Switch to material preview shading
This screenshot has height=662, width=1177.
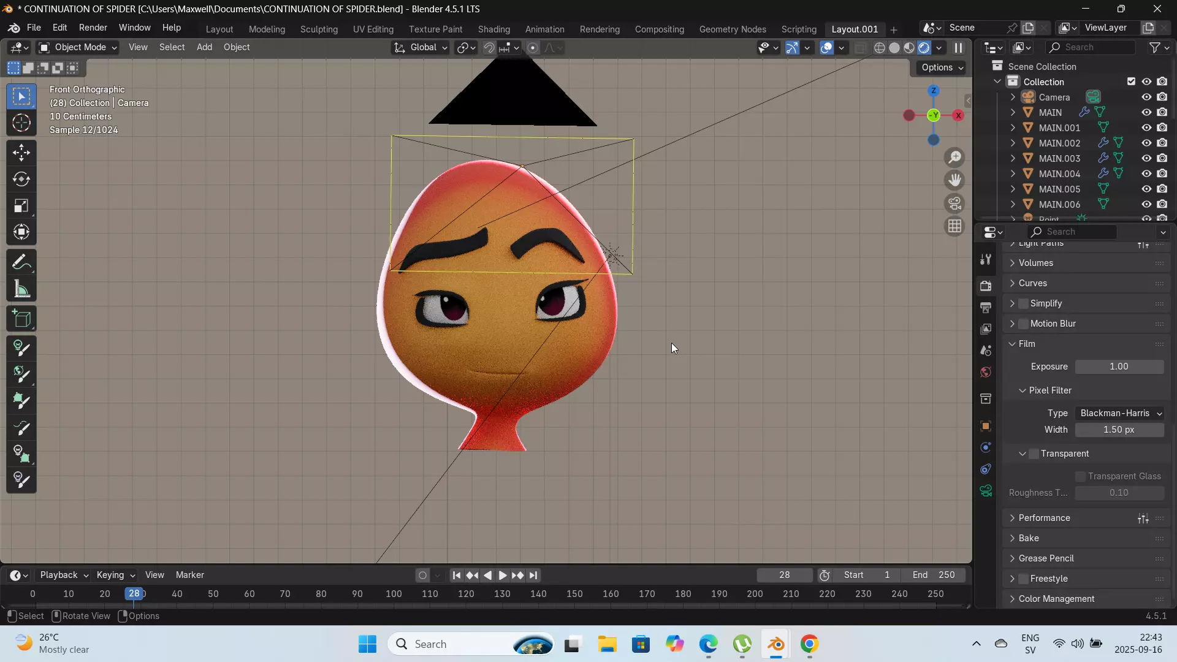pos(909,48)
